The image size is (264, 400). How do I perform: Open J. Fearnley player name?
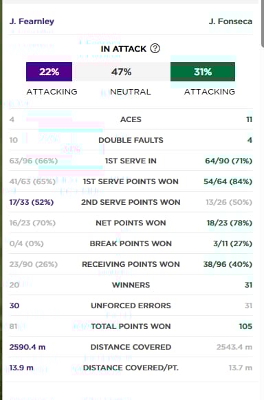(32, 21)
